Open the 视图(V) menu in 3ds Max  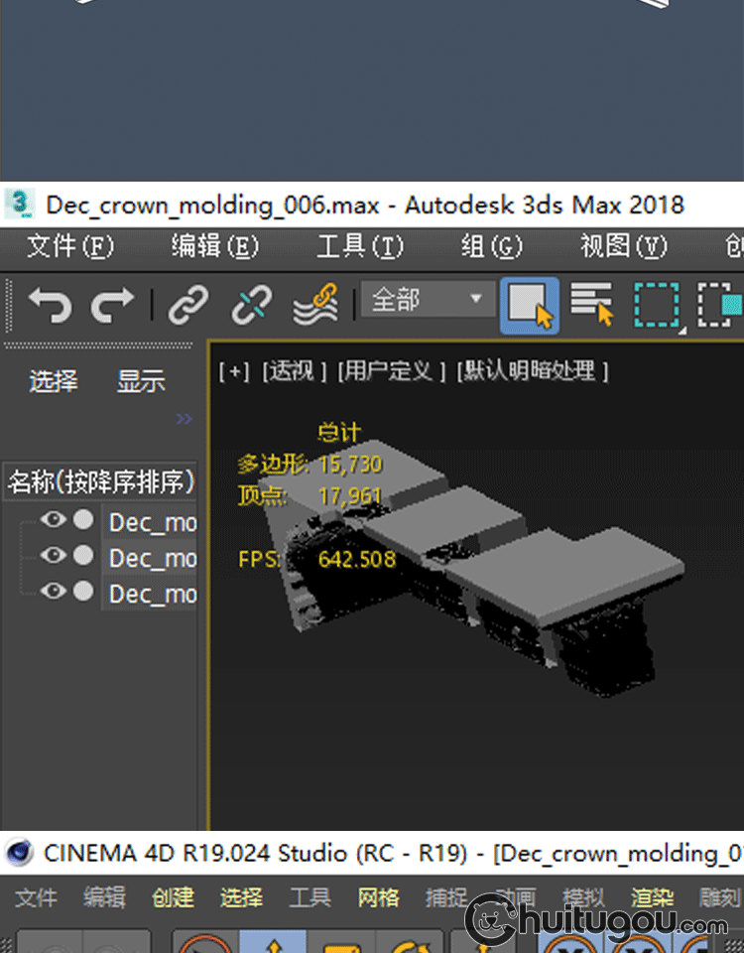pos(624,246)
